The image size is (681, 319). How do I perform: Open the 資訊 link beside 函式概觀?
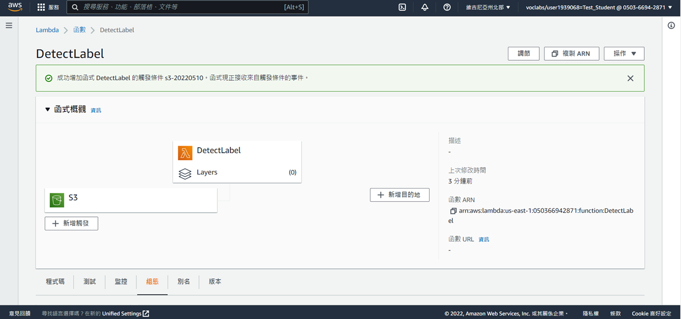click(x=96, y=111)
